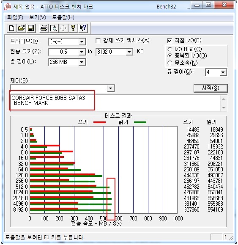The height and width of the screenshot is (245, 238).
Task: Open the 전송 크기 0,5 start dropdown
Action: [x=82, y=52]
